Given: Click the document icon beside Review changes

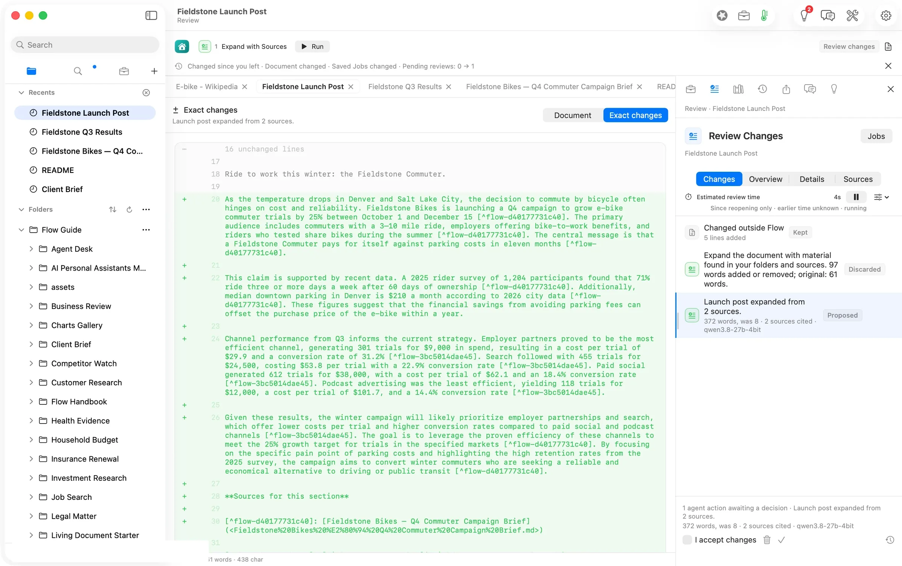Looking at the screenshot, I should [888, 47].
